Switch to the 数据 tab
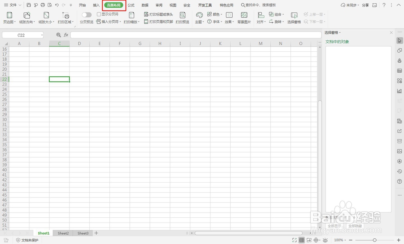 point(145,5)
